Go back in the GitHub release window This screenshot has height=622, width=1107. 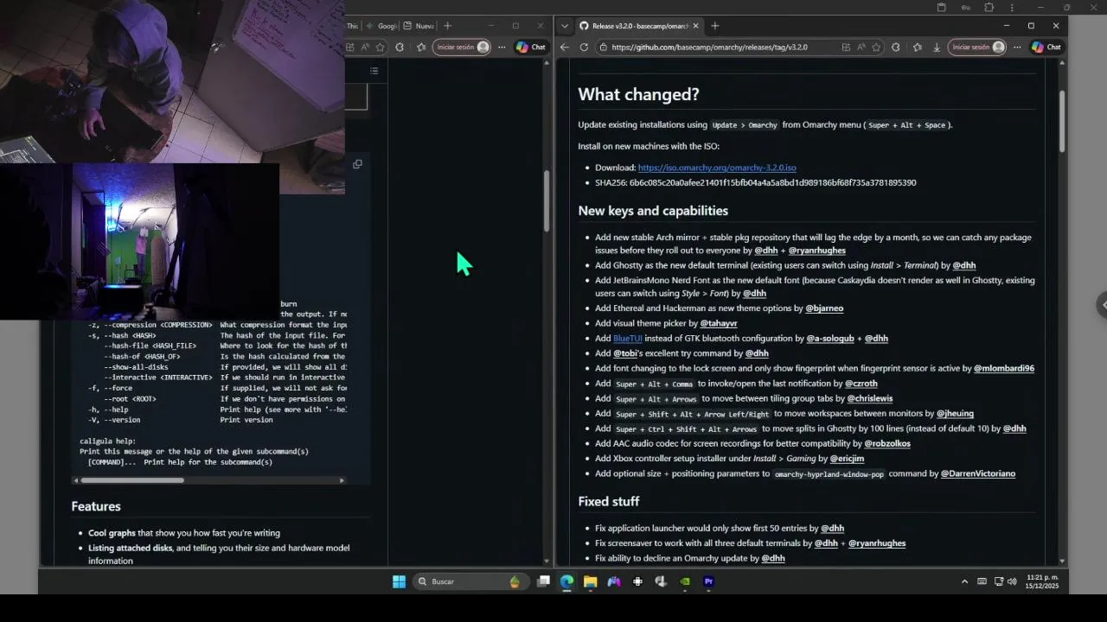[565, 48]
